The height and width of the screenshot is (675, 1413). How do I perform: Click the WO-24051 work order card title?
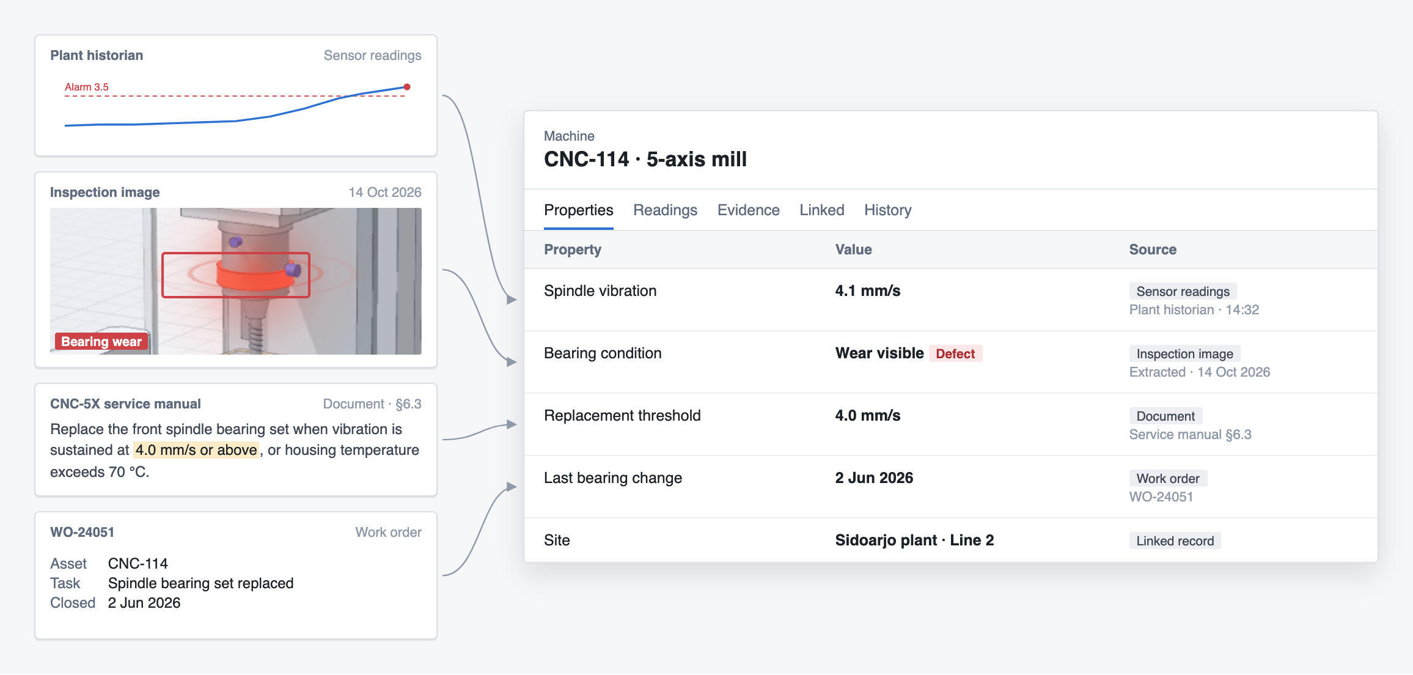point(82,533)
